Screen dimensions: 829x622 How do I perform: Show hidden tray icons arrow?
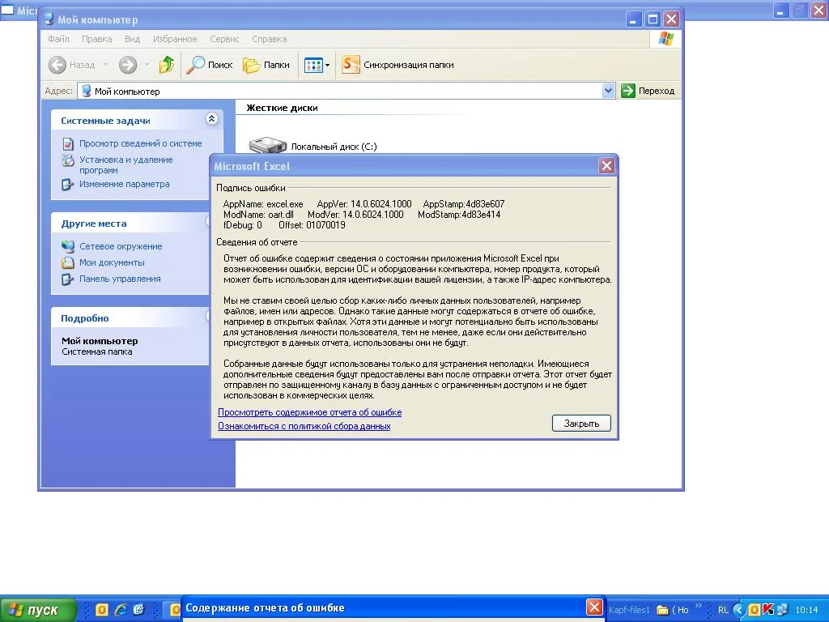739,610
